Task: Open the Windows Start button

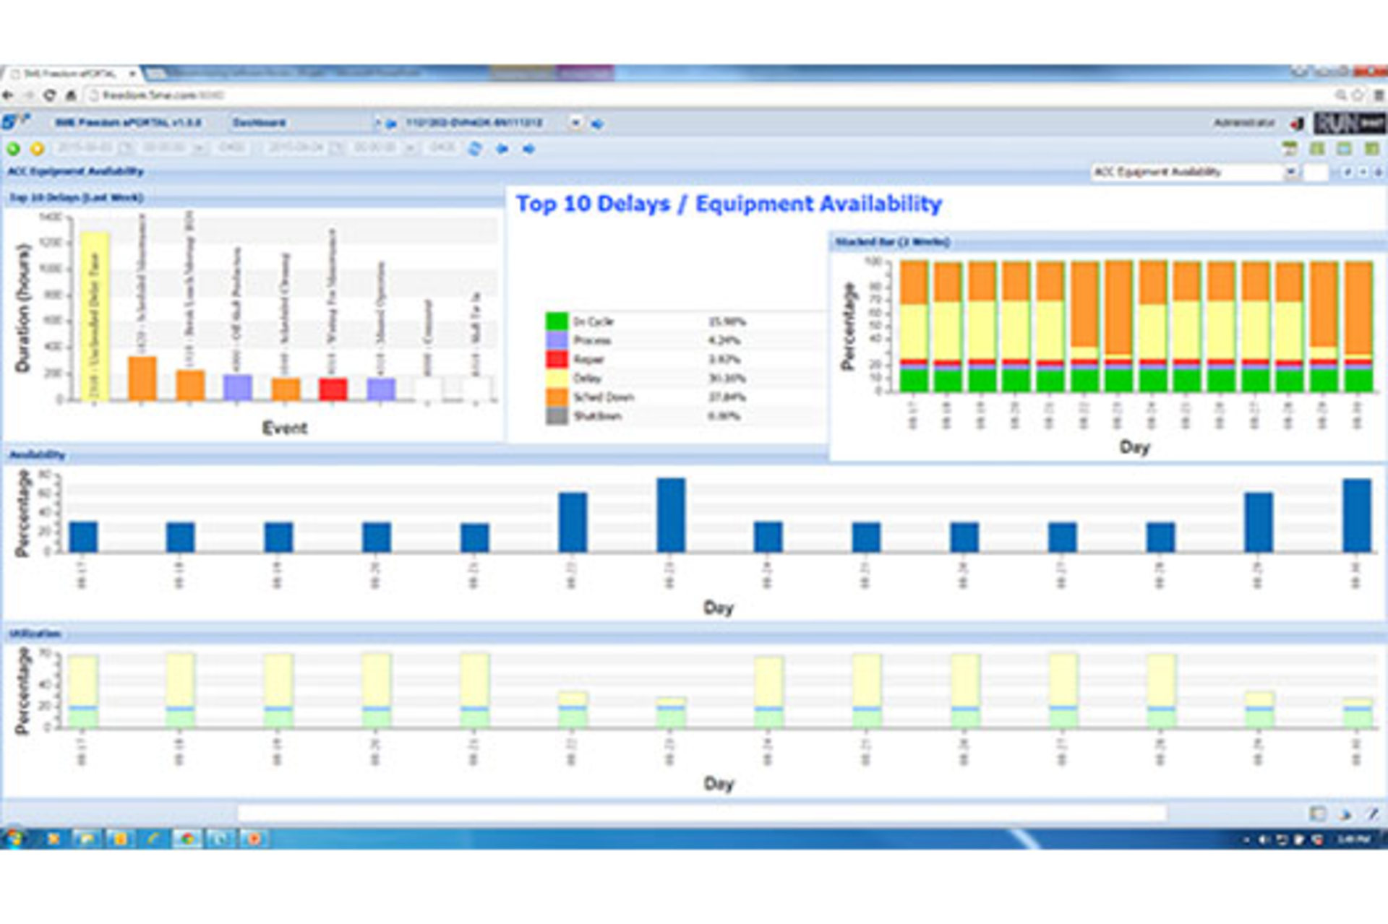Action: pyautogui.click(x=14, y=839)
